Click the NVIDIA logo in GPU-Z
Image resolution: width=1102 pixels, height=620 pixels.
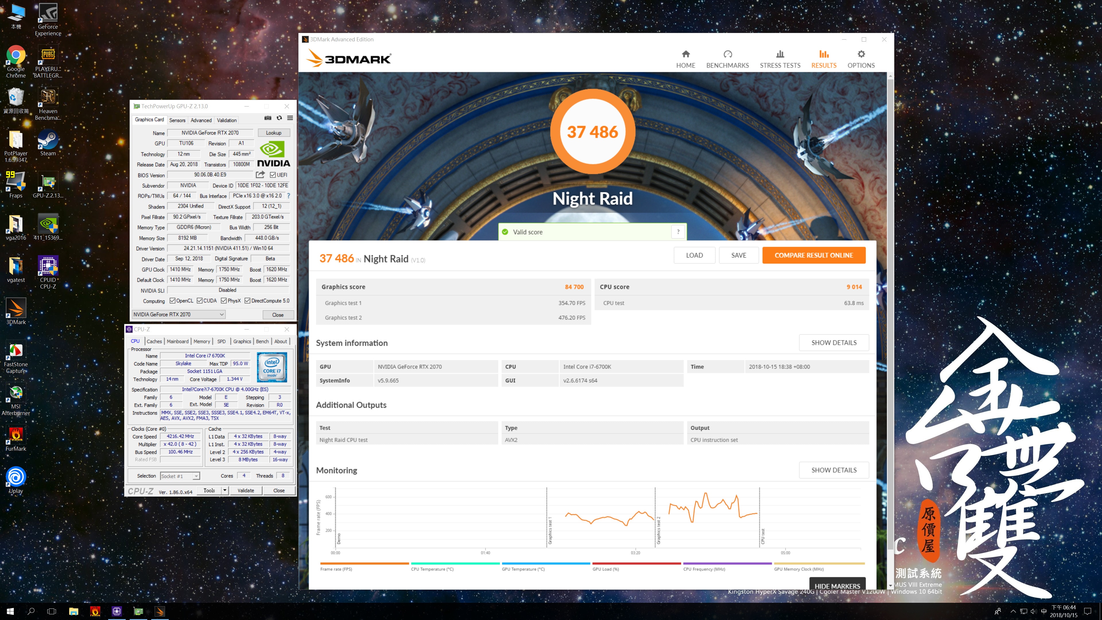point(273,154)
